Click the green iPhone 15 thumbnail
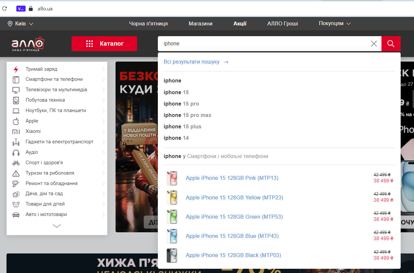Image resolution: width=414 pixels, height=273 pixels. click(172, 217)
